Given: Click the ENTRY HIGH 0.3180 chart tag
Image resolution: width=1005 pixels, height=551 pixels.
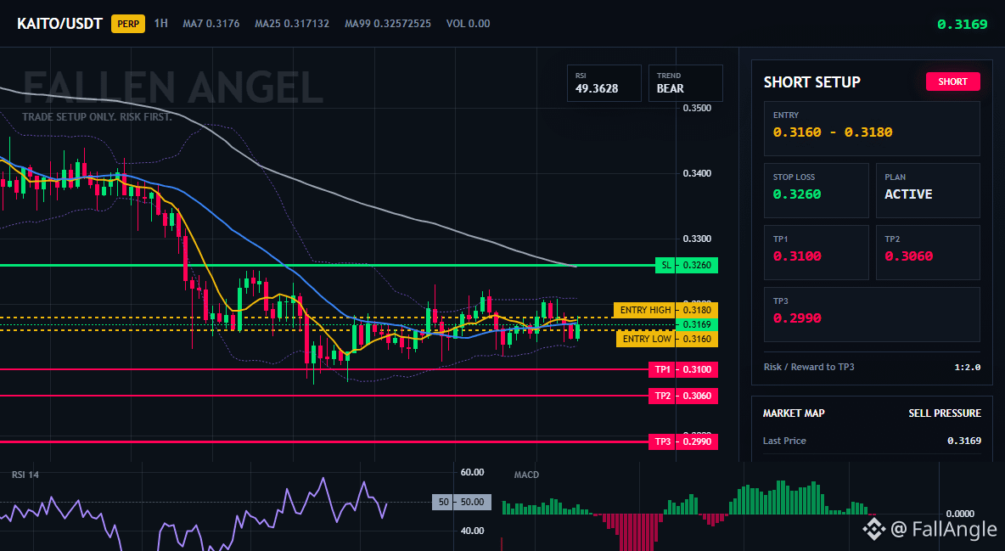Looking at the screenshot, I should [x=666, y=310].
